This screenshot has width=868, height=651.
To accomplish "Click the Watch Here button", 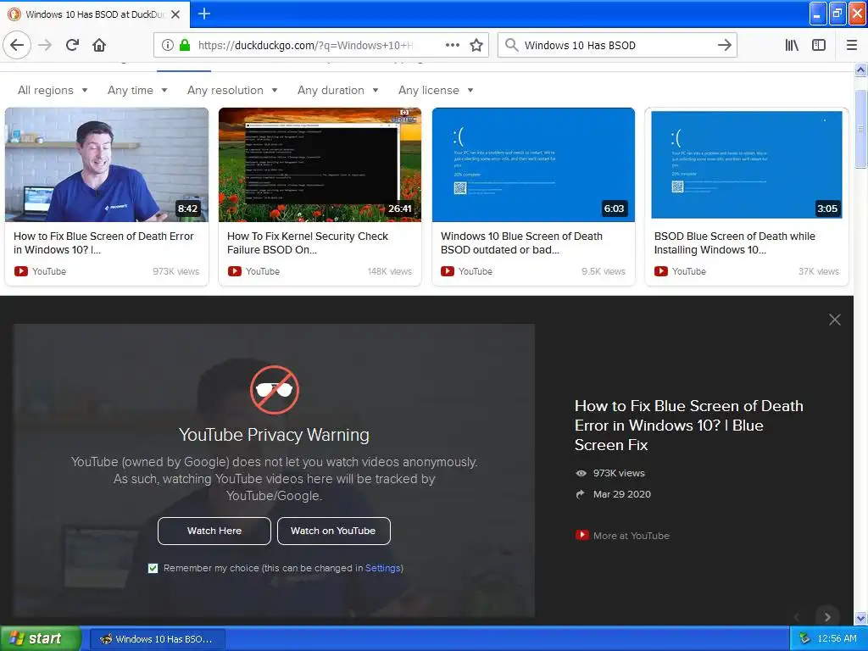I will [214, 531].
